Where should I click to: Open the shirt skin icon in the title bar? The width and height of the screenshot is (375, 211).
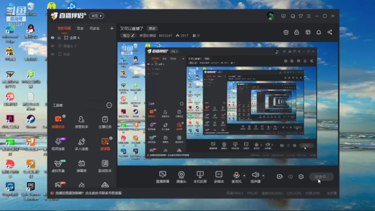[301, 16]
